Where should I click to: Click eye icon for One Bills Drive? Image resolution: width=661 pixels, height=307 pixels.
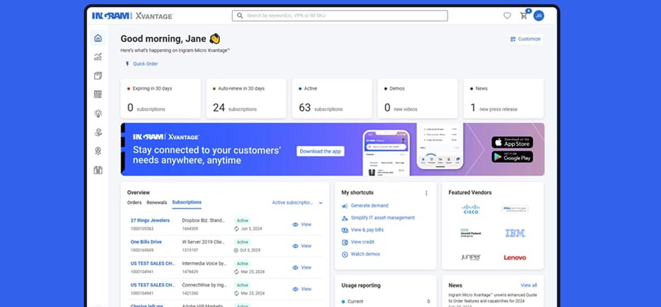(295, 246)
